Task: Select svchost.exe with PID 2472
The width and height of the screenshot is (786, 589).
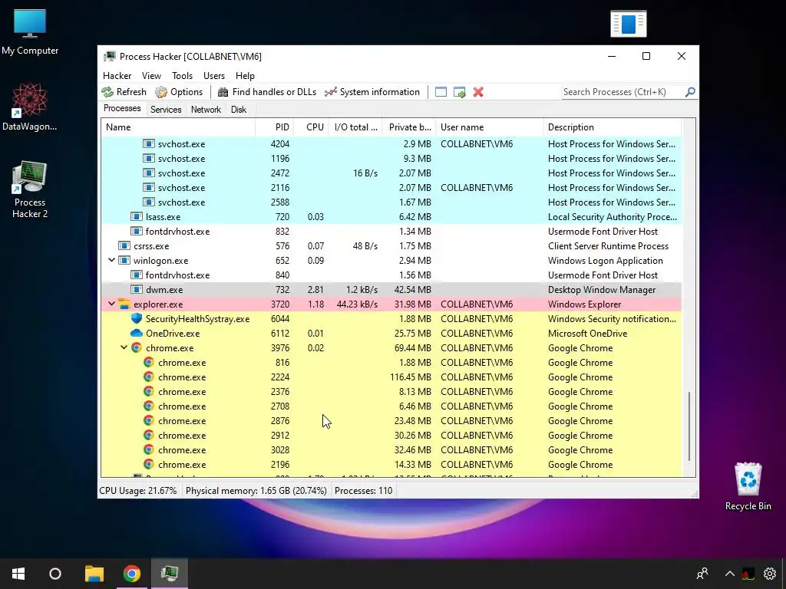Action: (391, 173)
